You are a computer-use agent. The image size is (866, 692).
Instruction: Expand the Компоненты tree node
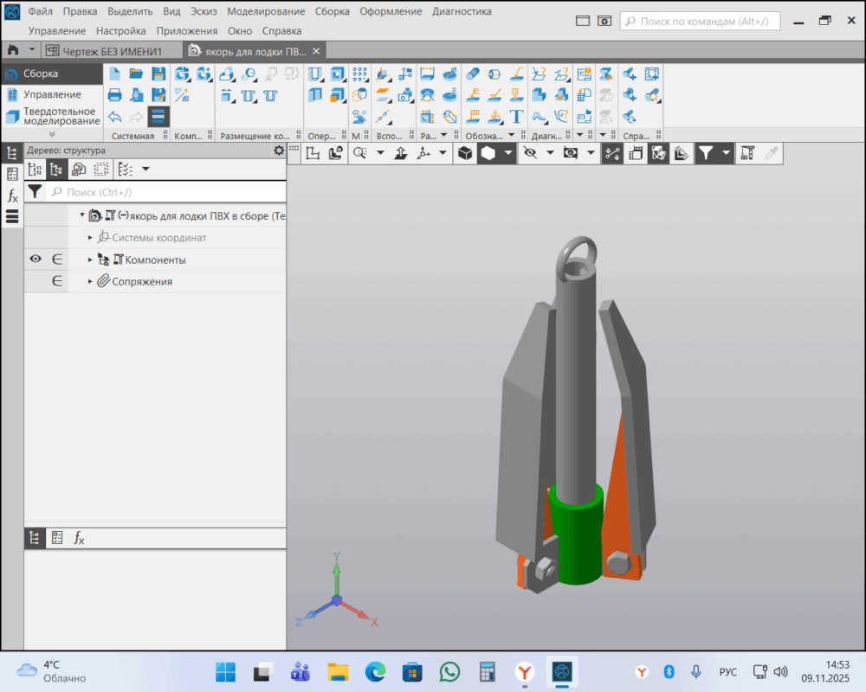[x=90, y=259]
